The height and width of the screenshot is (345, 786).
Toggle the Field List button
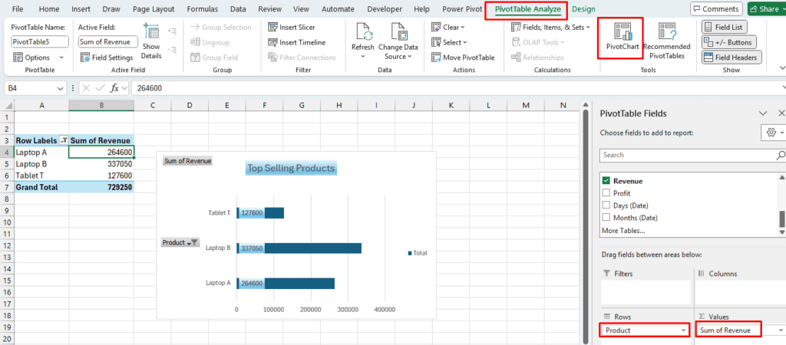point(725,27)
